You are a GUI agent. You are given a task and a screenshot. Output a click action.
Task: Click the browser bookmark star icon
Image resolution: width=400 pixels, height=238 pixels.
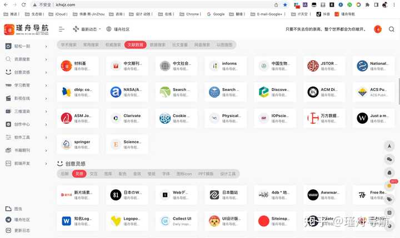285,5
